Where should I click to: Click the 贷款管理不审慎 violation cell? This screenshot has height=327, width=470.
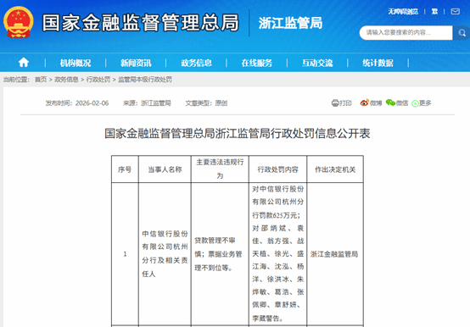(220, 253)
